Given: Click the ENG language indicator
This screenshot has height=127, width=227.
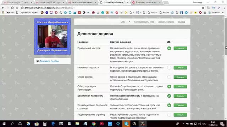Looking at the screenshot, I should (x=204, y=124).
